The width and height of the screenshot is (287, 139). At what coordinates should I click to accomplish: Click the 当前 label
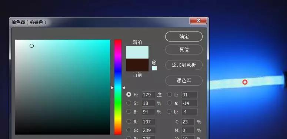(137, 75)
